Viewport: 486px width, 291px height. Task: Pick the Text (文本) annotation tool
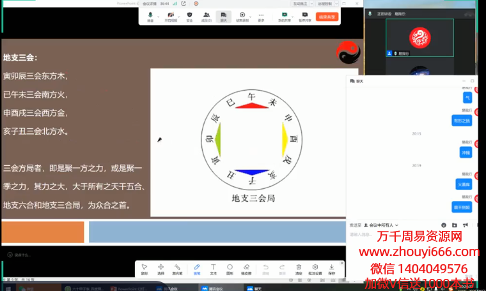click(x=213, y=268)
